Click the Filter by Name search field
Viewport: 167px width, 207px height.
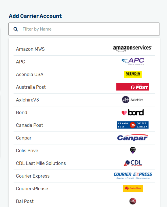[x=84, y=29]
